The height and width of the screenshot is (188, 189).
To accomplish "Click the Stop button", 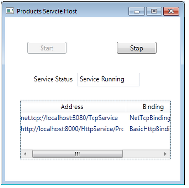I will click(136, 48).
